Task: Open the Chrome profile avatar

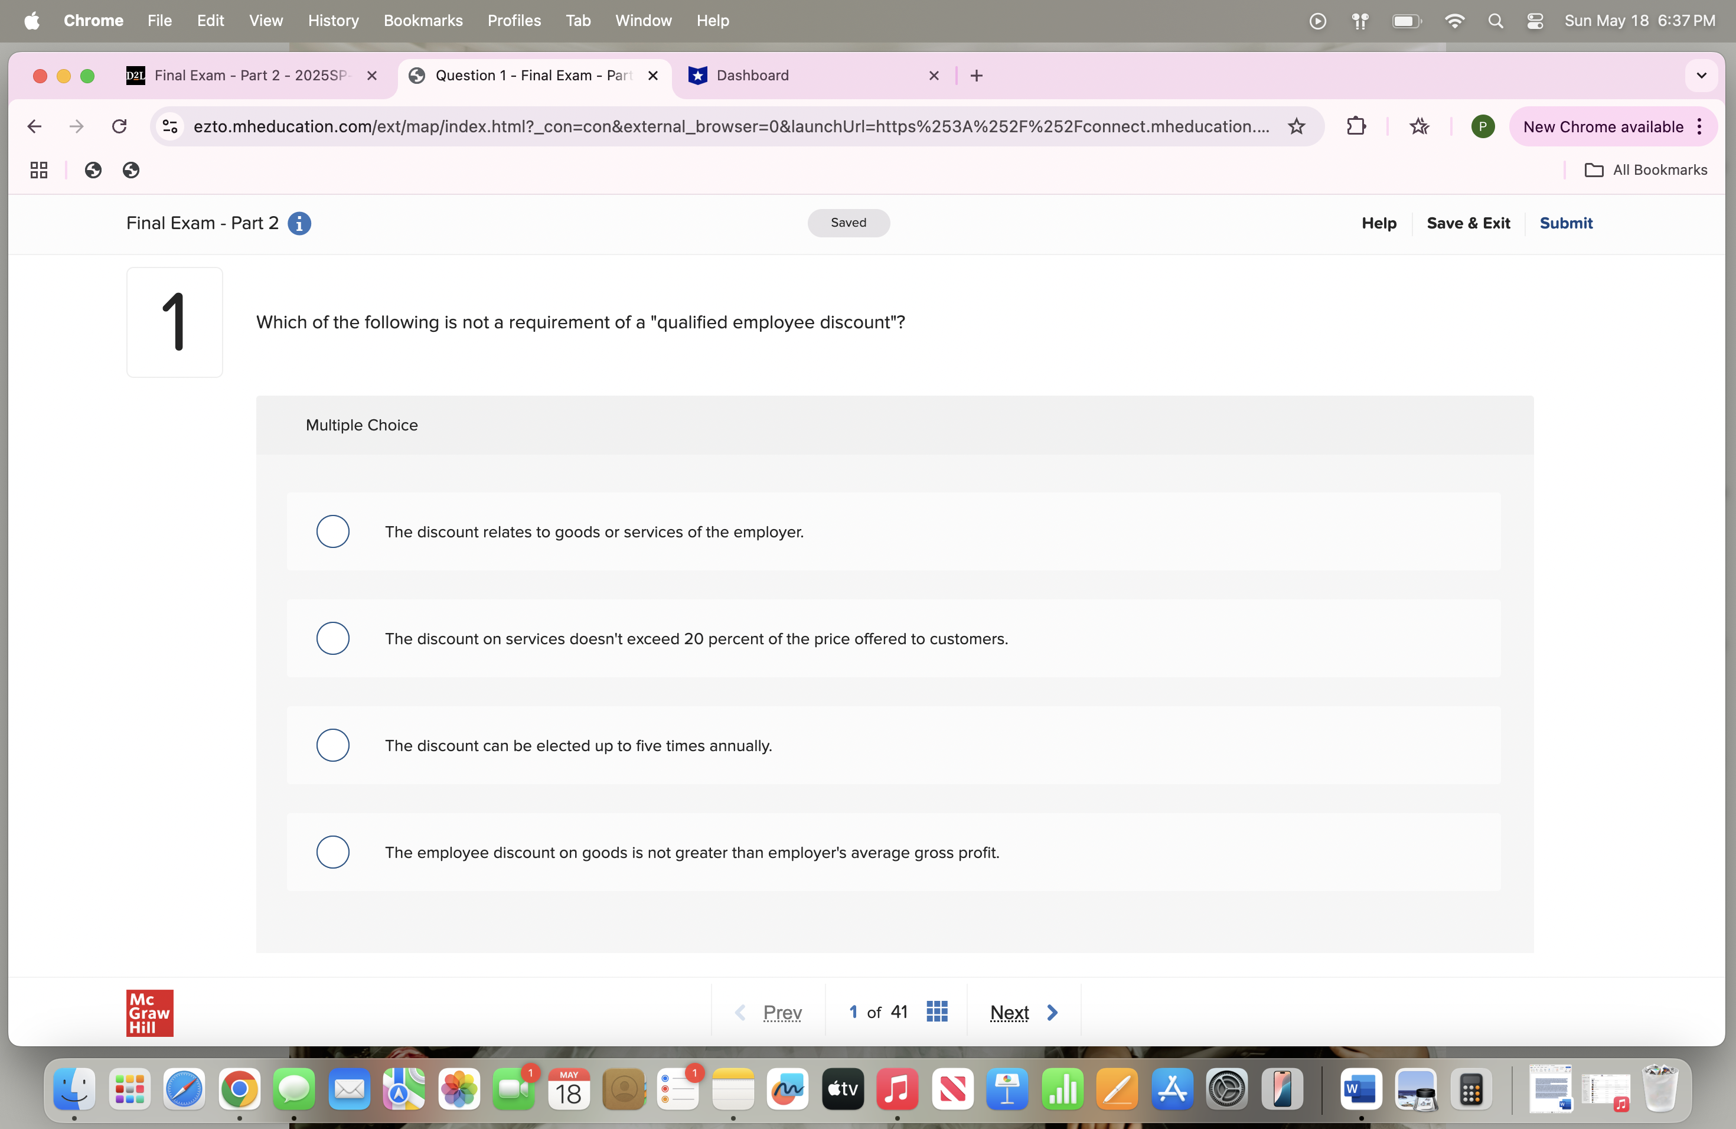Action: (1483, 126)
